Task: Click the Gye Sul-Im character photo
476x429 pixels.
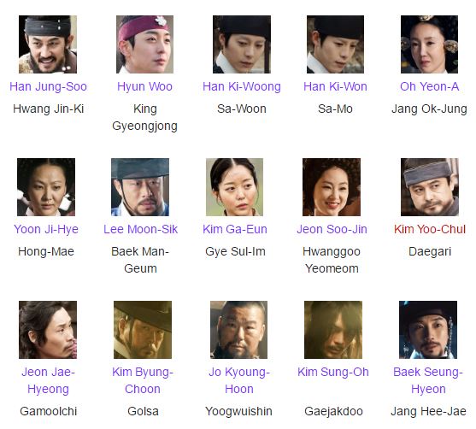Action: (x=234, y=187)
